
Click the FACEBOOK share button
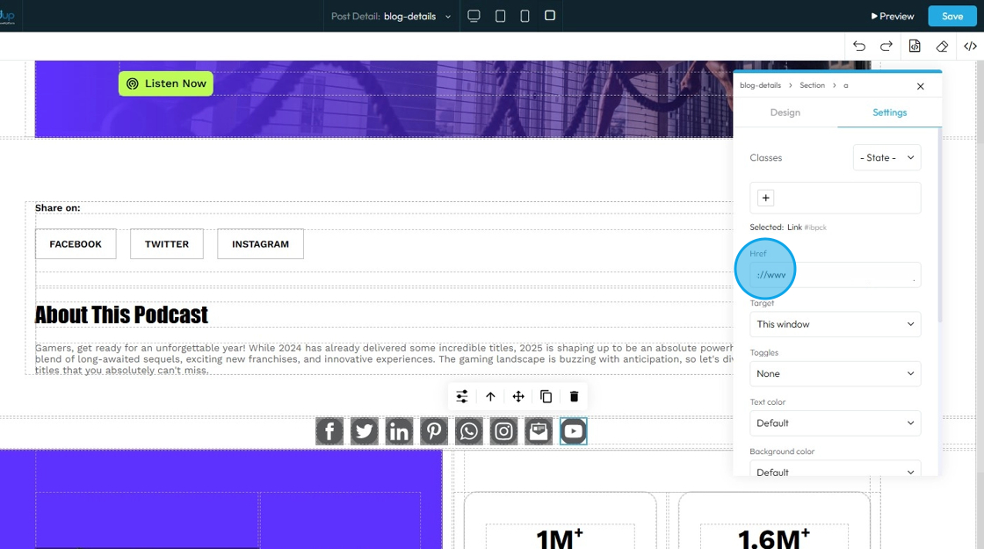point(76,244)
